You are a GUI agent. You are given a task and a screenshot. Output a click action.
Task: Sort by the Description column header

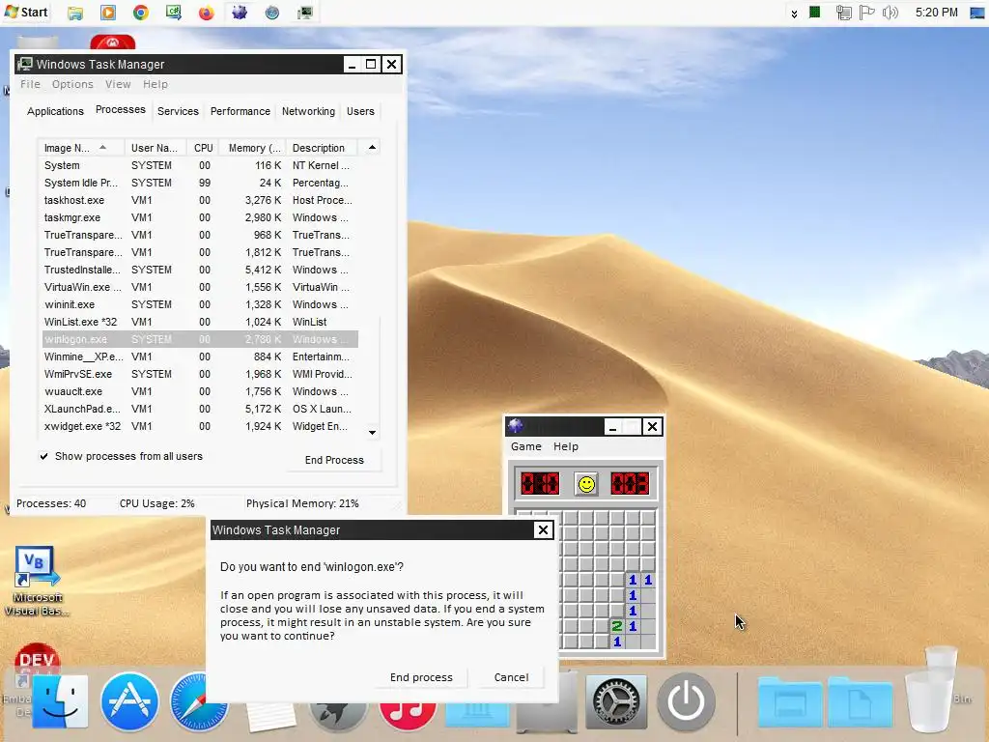click(322, 148)
